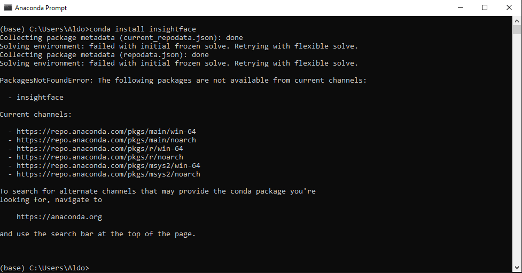The image size is (522, 273).
Task: Minimize the Anaconda Prompt window
Action: 460,8
